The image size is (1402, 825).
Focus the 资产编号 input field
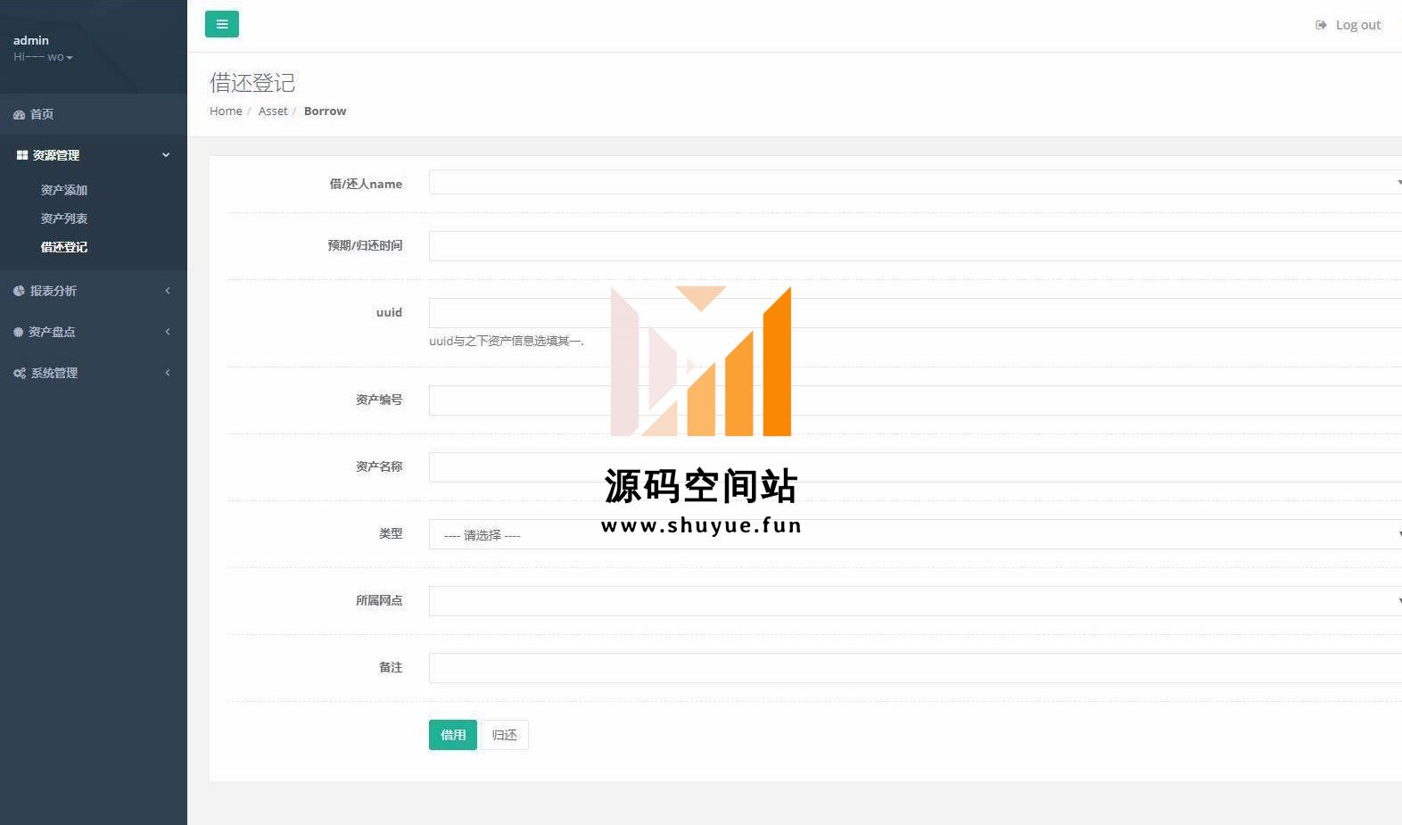click(x=915, y=400)
